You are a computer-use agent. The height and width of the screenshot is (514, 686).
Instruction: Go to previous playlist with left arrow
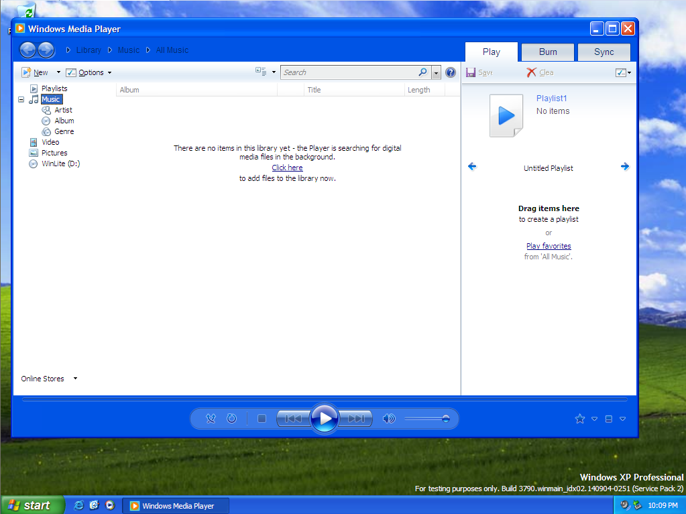[x=472, y=166]
